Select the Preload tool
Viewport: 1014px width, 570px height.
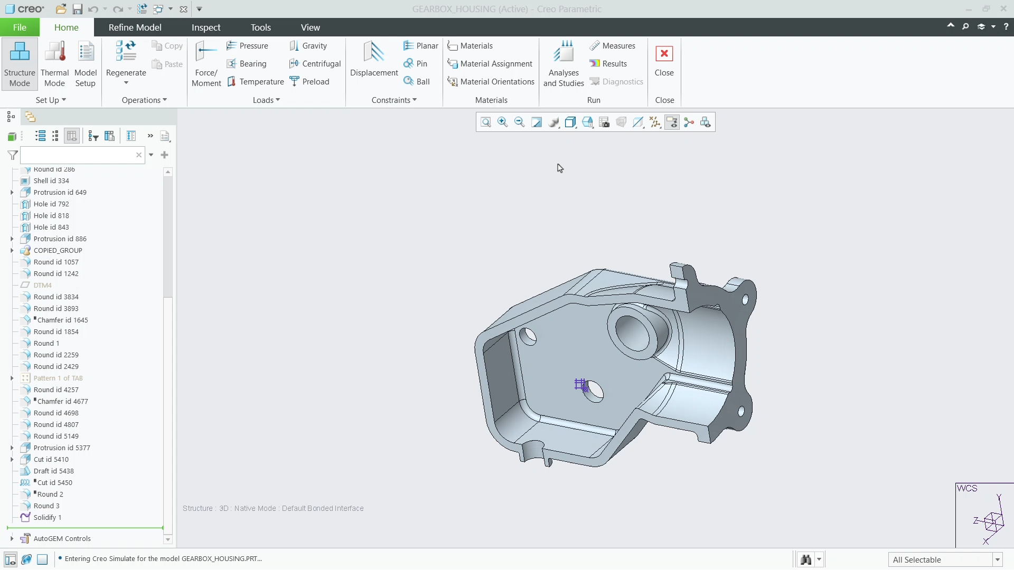pos(309,82)
